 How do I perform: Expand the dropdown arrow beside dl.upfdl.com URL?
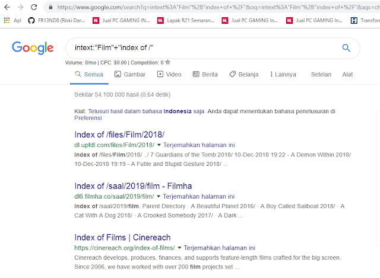point(159,145)
